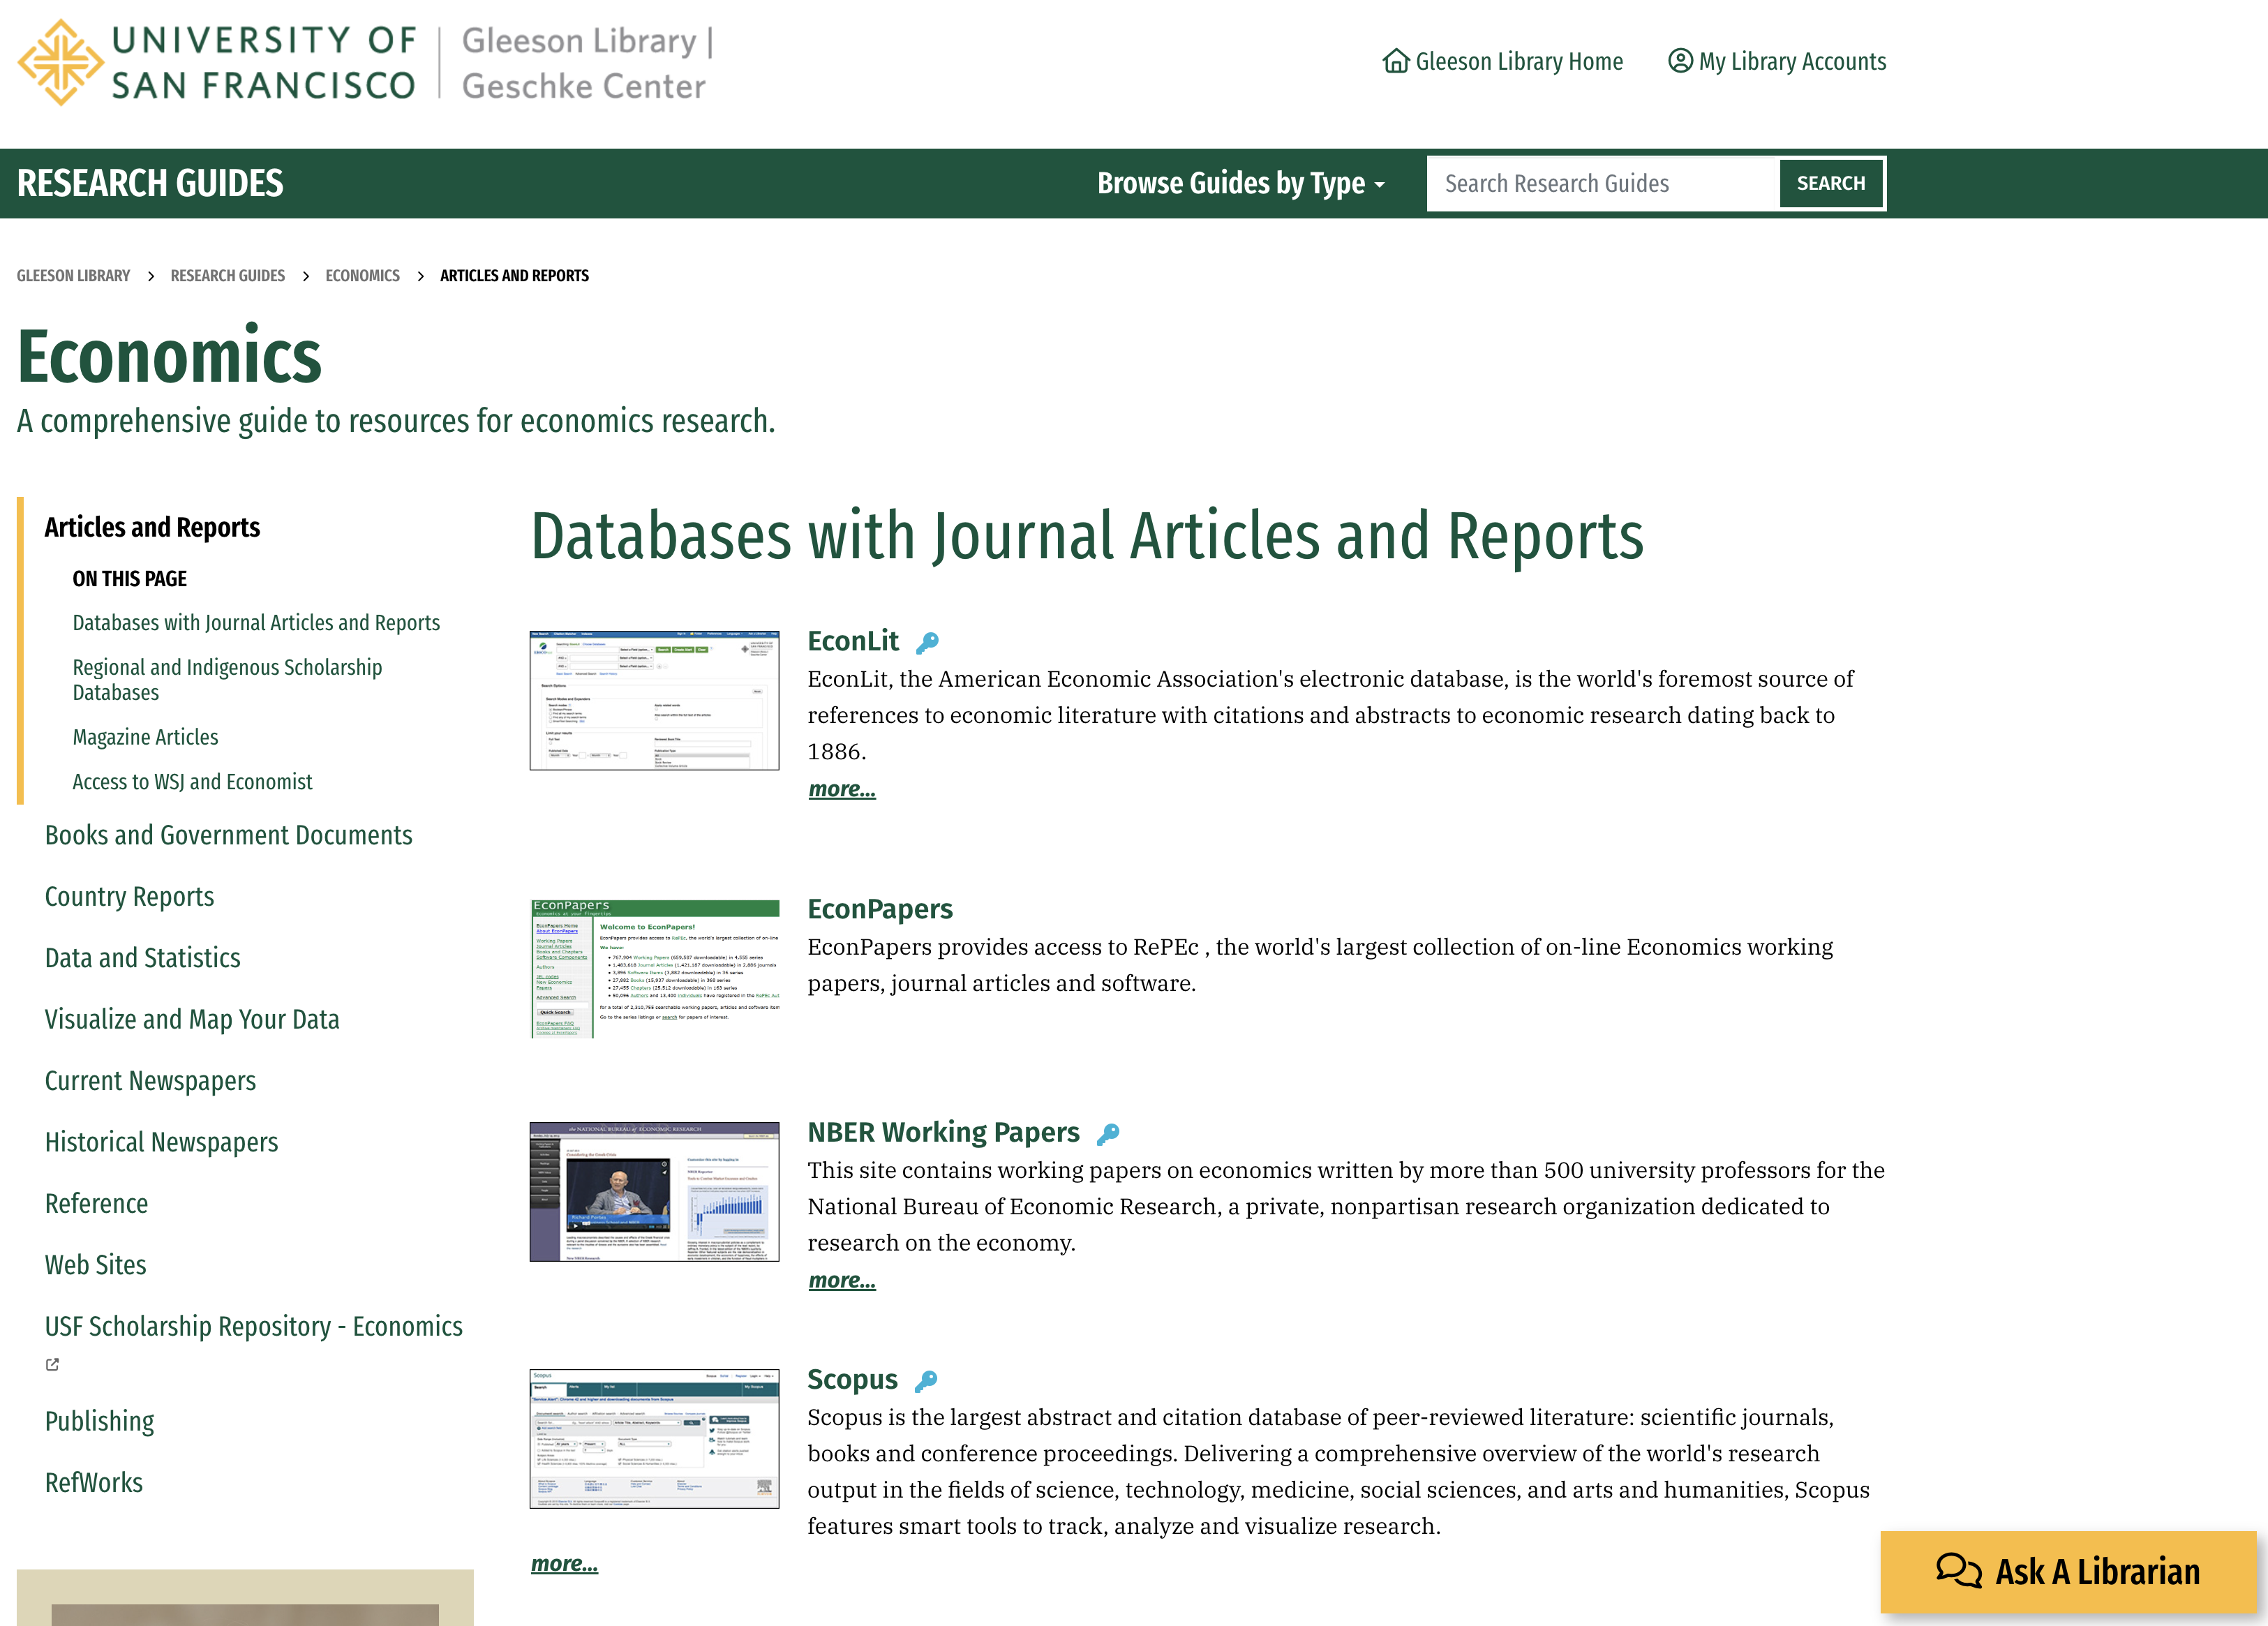Viewport: 2268px width, 1626px height.
Task: Click the University of San Francisco logo
Action: click(216, 62)
